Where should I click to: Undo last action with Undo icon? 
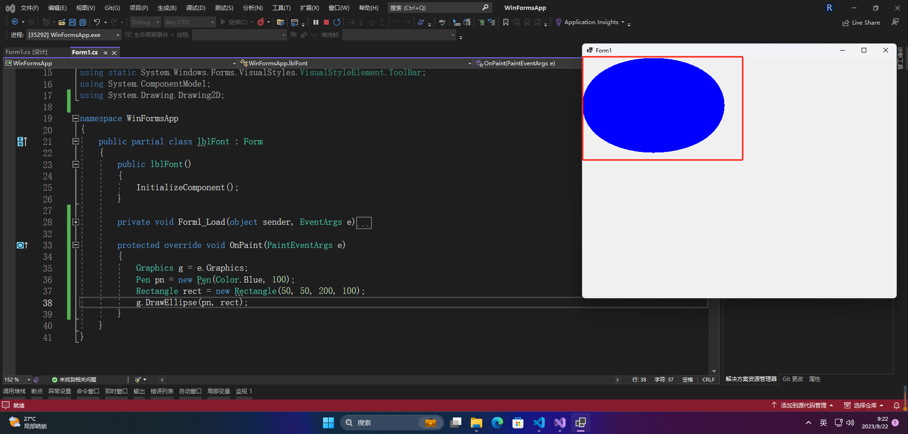click(x=97, y=22)
